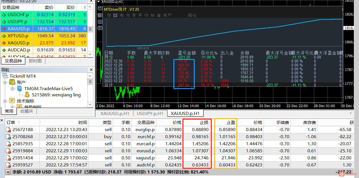
Task: Click order icon for ticket 25959527
Action: click(x=9, y=165)
